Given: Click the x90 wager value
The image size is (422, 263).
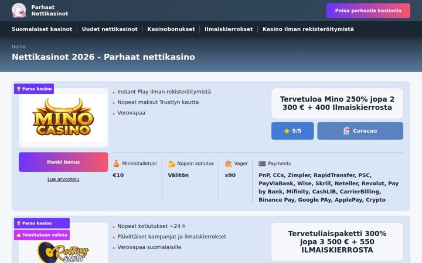Looking at the screenshot, I should (230, 175).
